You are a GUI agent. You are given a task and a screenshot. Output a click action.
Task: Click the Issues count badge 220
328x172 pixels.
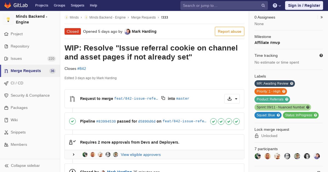point(51,59)
